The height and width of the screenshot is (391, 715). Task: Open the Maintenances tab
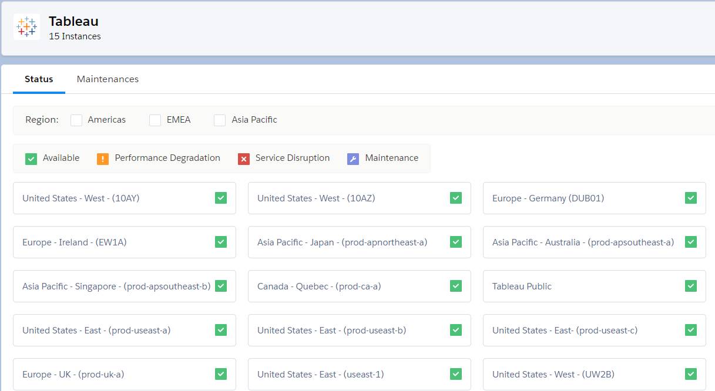[x=108, y=79]
